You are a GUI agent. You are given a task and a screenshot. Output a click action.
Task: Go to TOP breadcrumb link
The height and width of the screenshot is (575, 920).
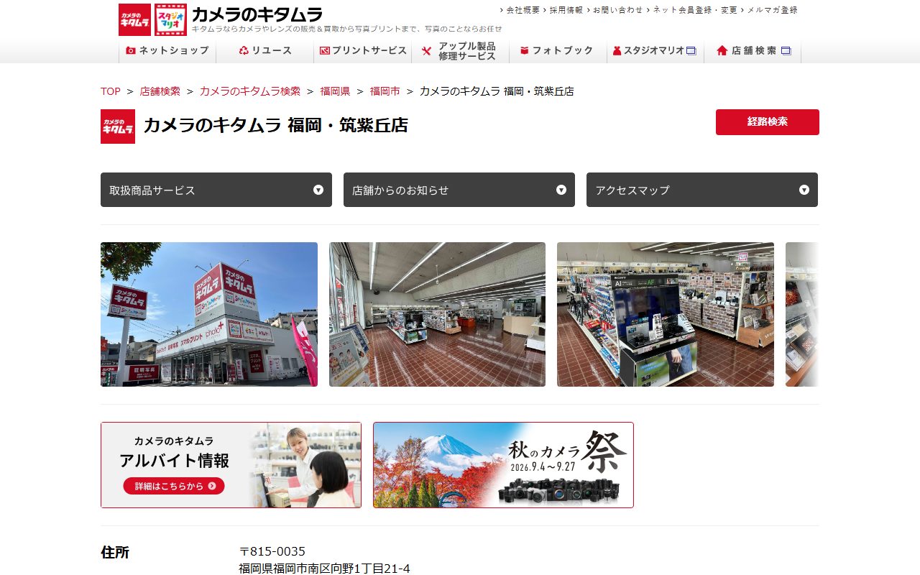coord(111,91)
